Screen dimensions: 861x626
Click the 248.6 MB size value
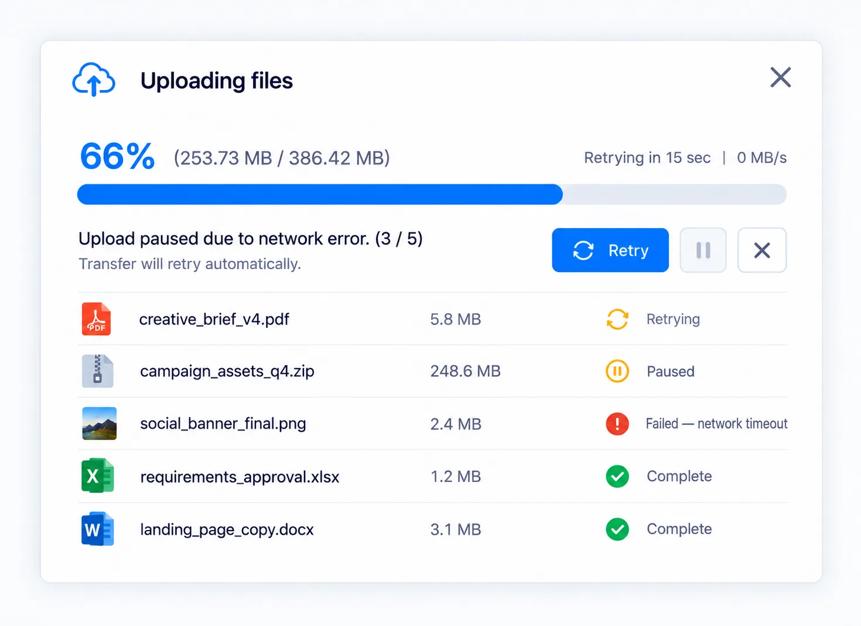click(466, 372)
